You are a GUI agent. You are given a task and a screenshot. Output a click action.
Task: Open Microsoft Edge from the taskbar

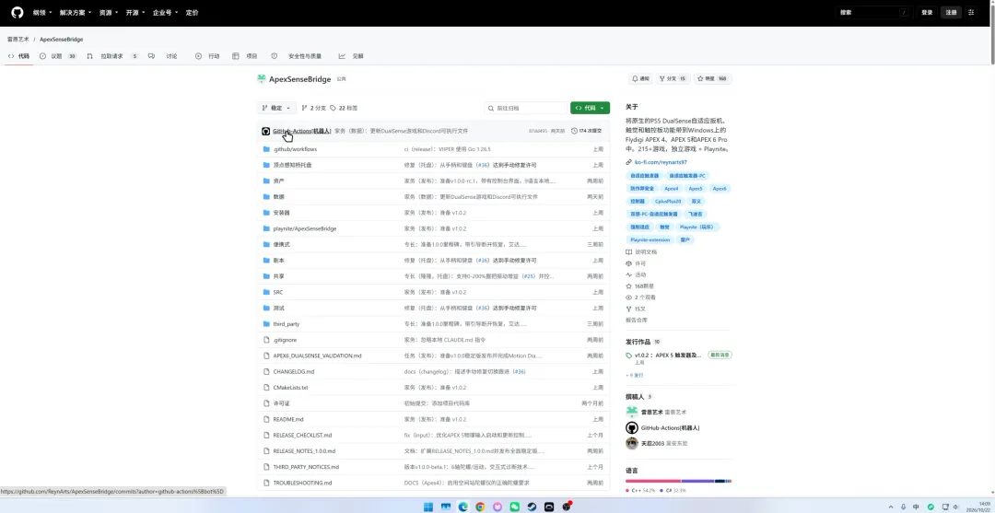coord(463,507)
